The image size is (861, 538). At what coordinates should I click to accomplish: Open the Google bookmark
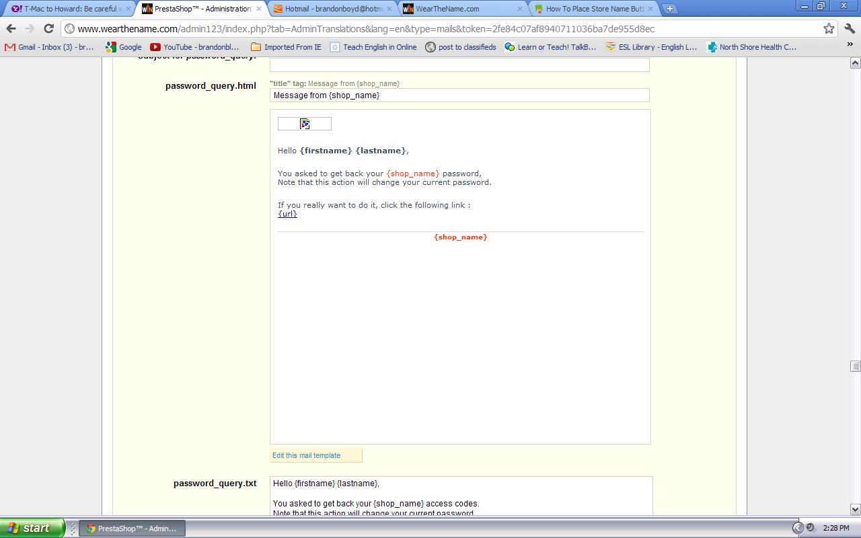124,47
